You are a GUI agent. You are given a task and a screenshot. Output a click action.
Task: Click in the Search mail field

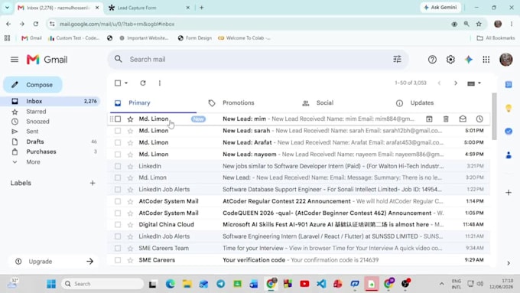258,60
